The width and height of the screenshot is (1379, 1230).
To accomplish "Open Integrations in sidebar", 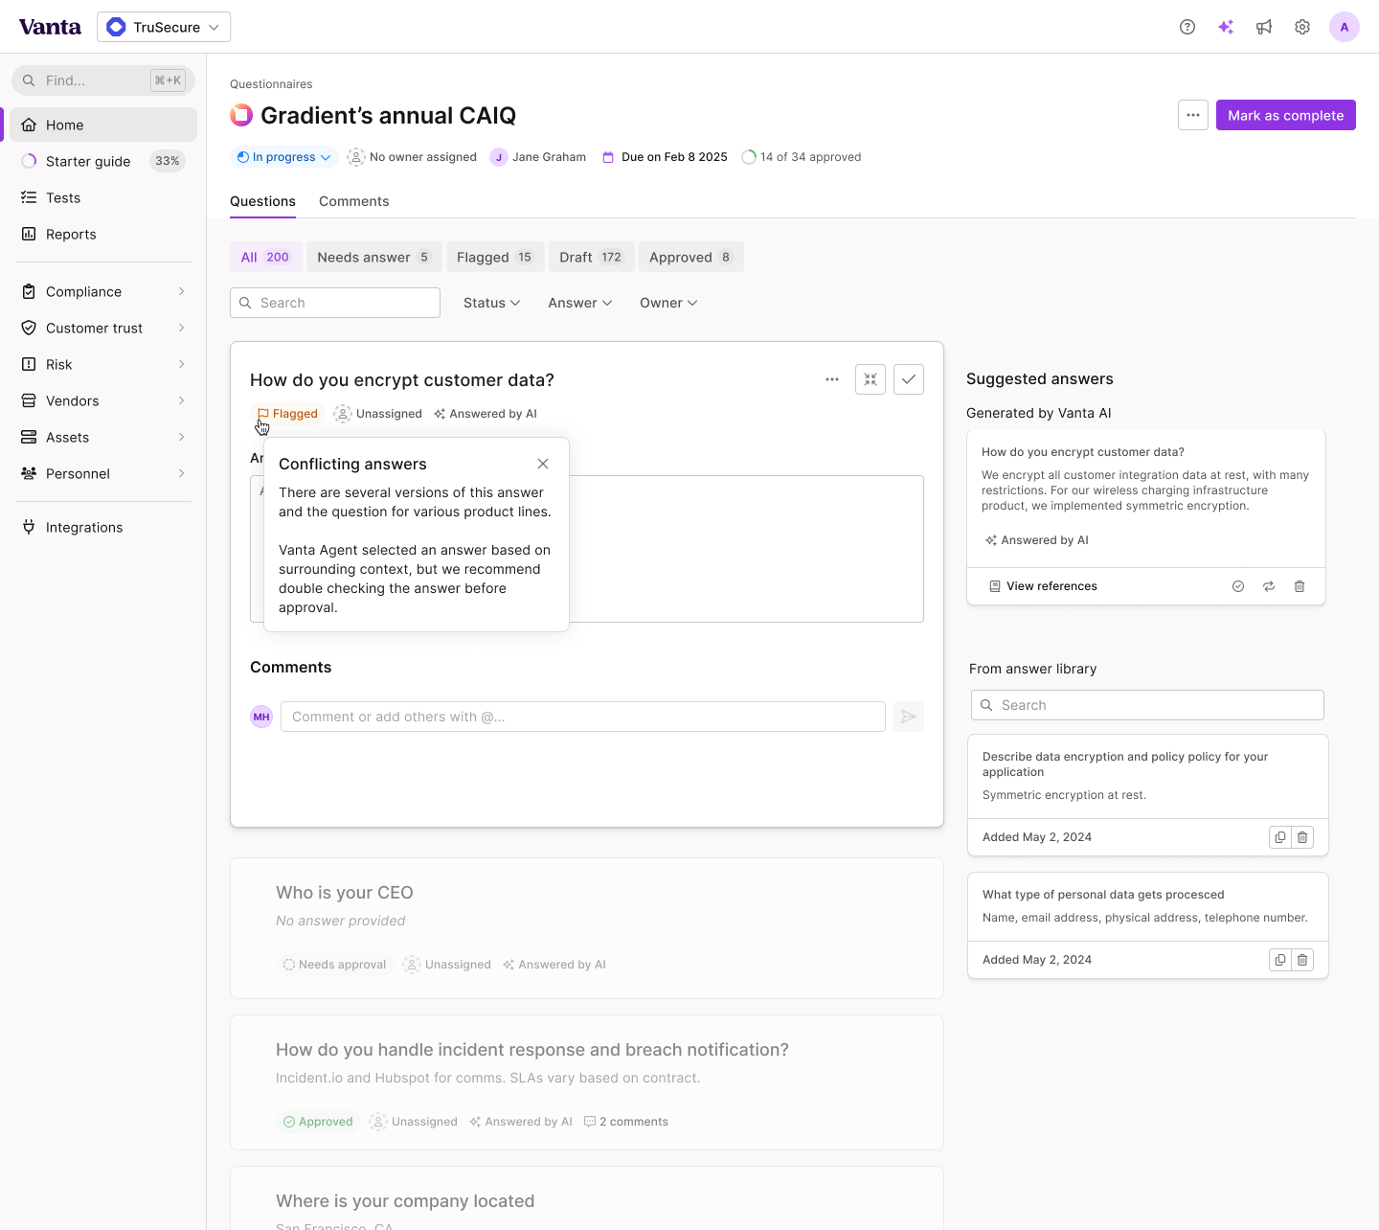I will coord(103,527).
